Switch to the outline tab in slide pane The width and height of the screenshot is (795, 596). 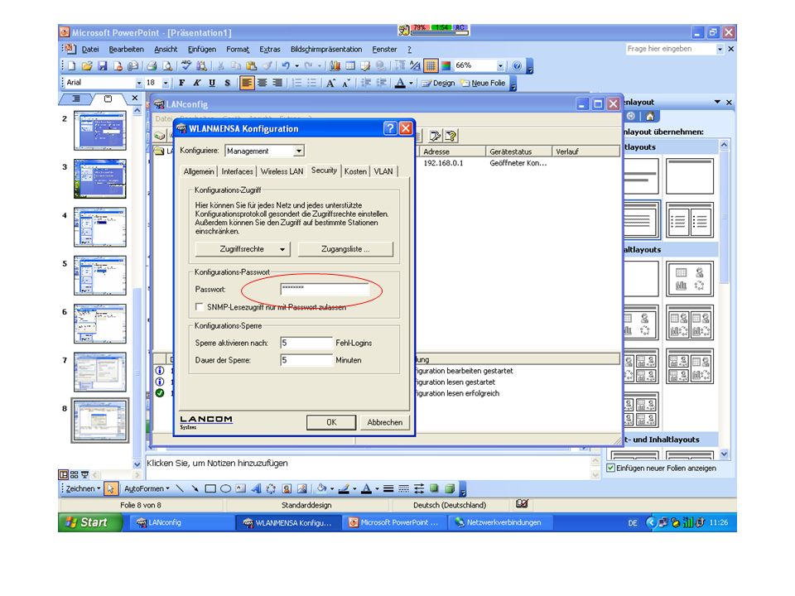click(76, 99)
